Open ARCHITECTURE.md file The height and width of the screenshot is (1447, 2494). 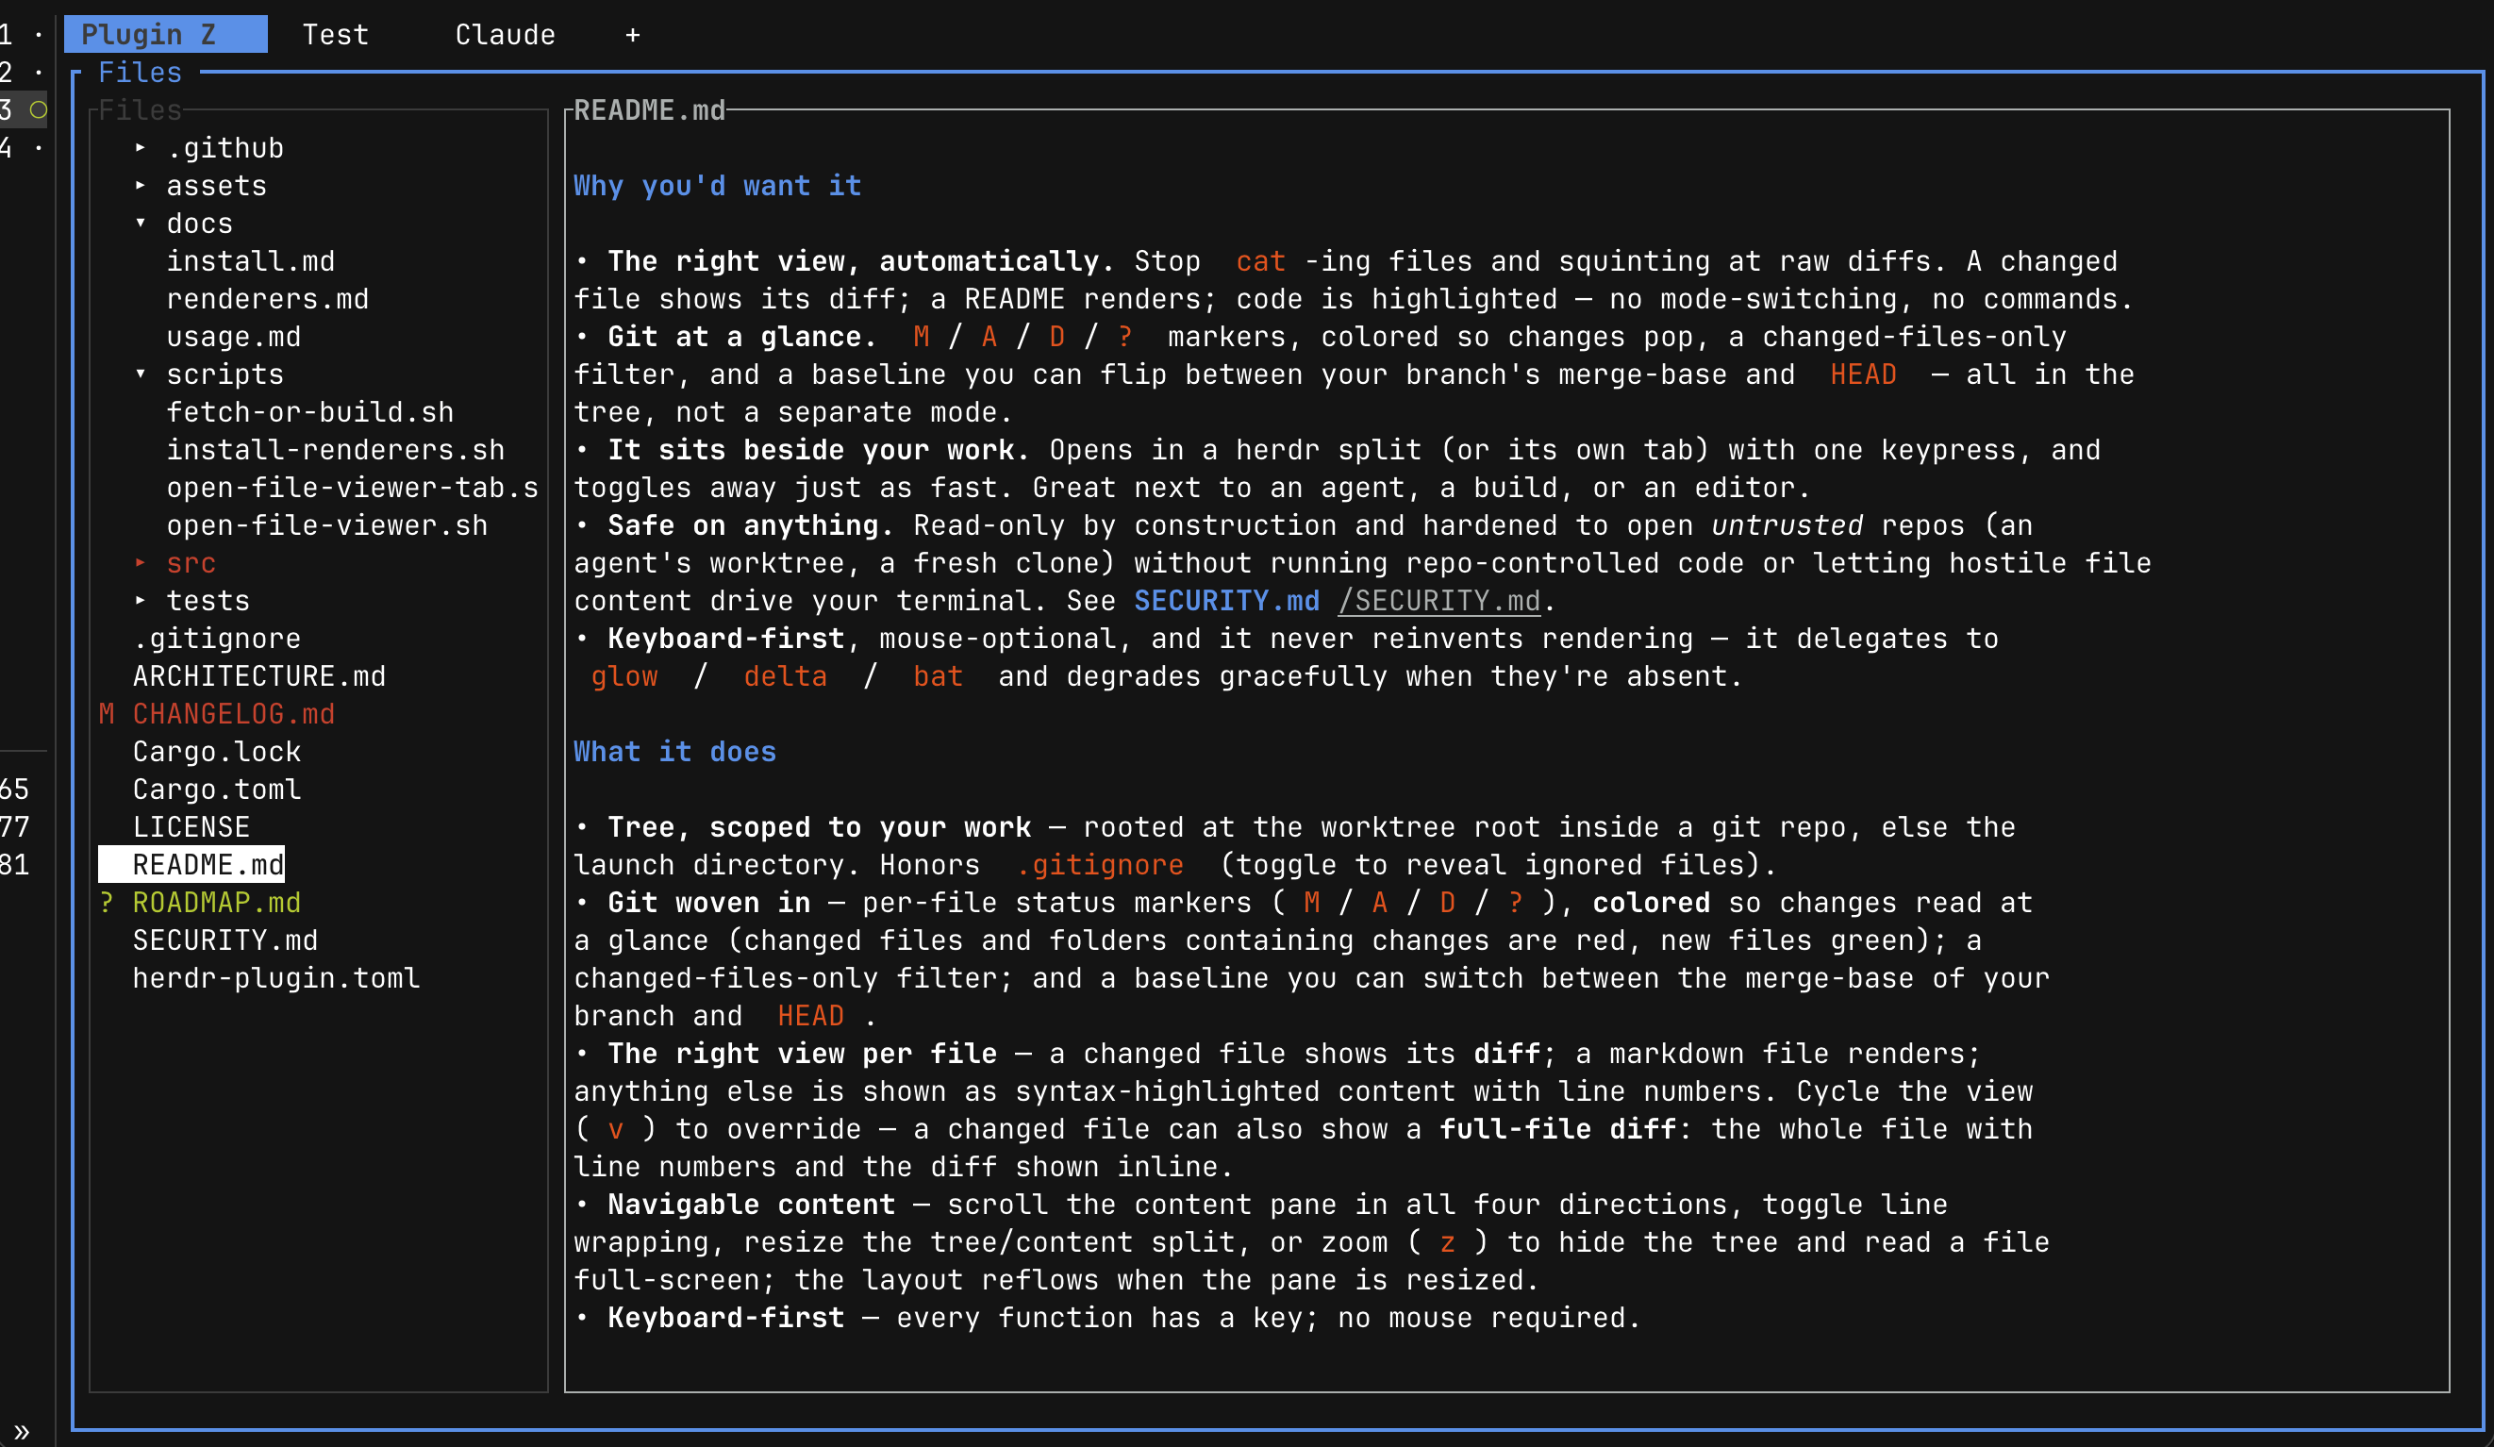click(259, 676)
